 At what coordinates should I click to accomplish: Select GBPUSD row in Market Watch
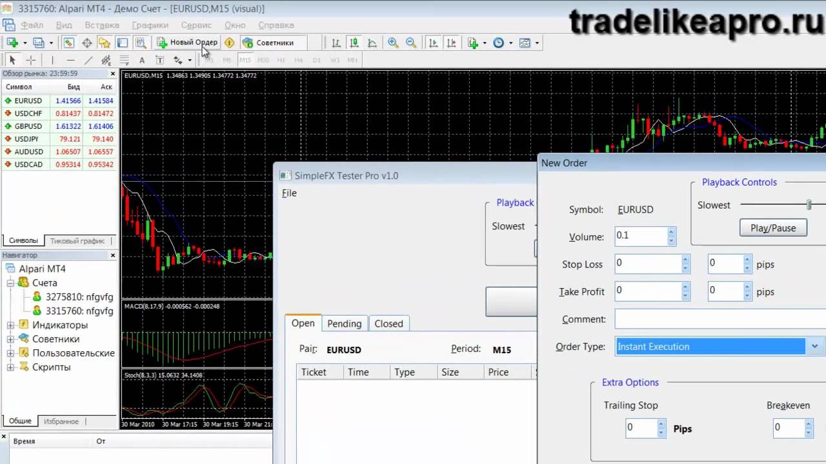click(59, 126)
